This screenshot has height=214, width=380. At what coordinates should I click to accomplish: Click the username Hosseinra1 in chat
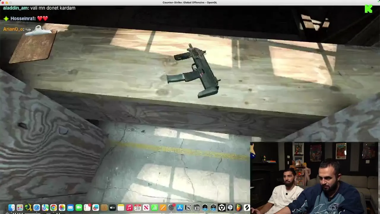click(23, 18)
